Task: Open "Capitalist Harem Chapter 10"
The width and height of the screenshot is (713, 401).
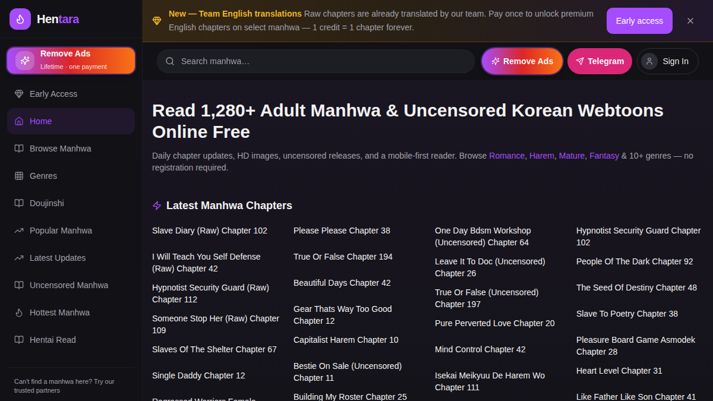Action: [x=346, y=340]
